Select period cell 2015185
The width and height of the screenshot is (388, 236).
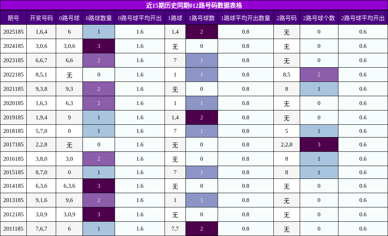pyautogui.click(x=14, y=172)
